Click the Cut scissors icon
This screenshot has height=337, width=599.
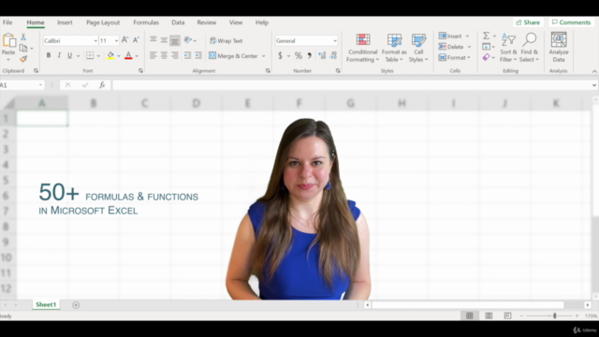23,37
